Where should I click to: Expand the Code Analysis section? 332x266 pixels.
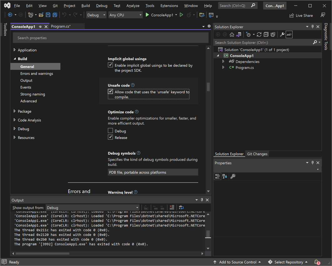14,120
